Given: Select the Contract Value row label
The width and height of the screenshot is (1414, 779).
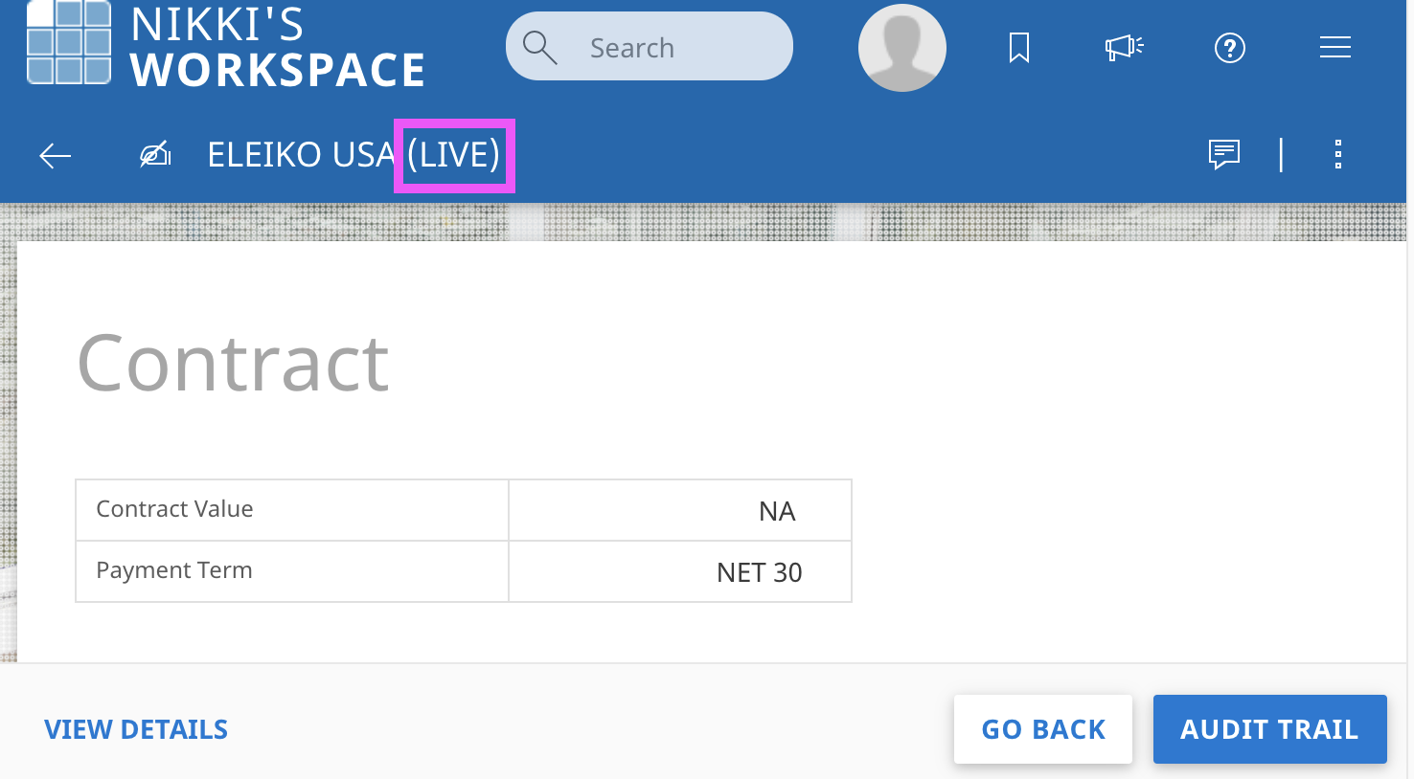Looking at the screenshot, I should pos(175,509).
